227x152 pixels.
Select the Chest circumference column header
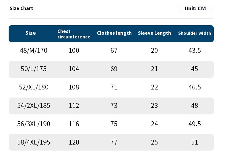[74, 34]
